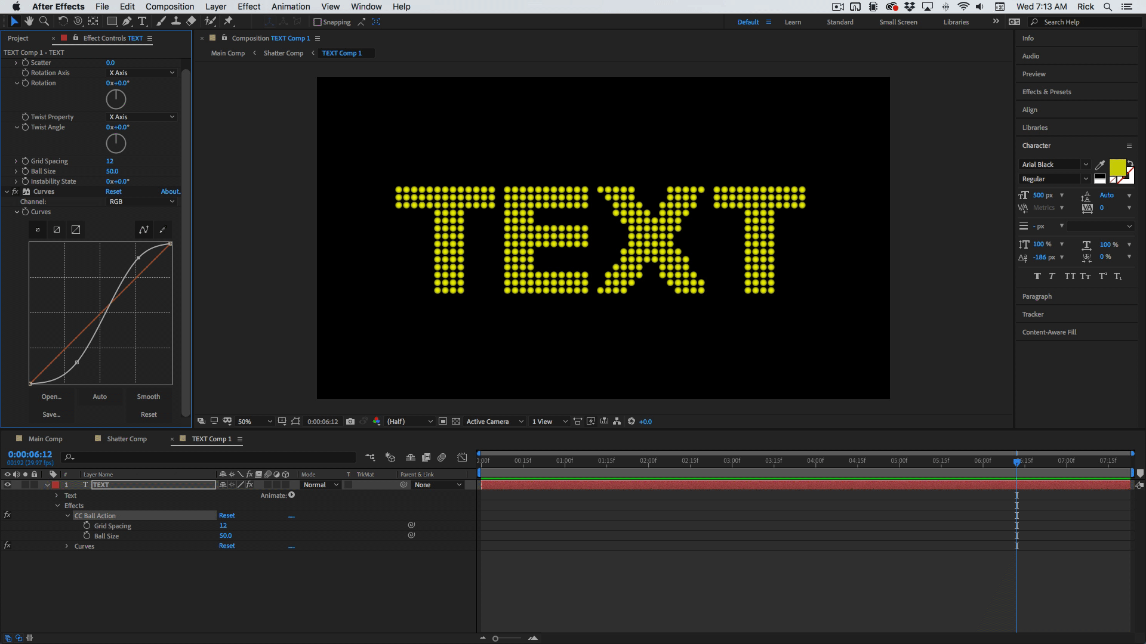Open the Composition menu
The image size is (1146, 644).
(x=170, y=7)
